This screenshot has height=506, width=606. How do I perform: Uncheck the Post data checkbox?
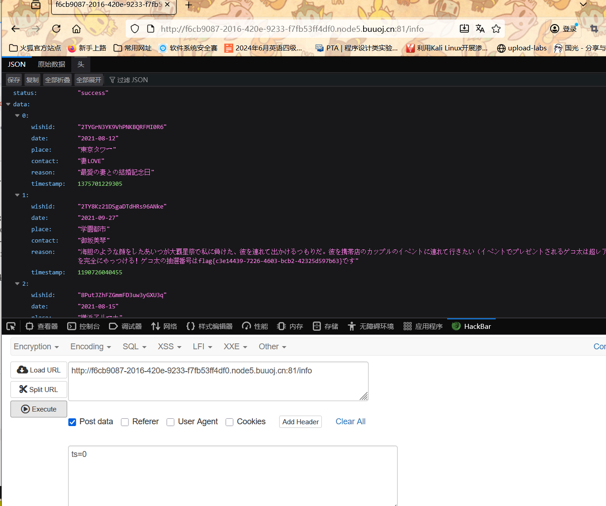[x=72, y=422]
